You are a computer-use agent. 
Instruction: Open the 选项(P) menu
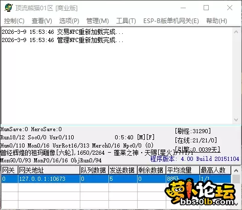69,21
